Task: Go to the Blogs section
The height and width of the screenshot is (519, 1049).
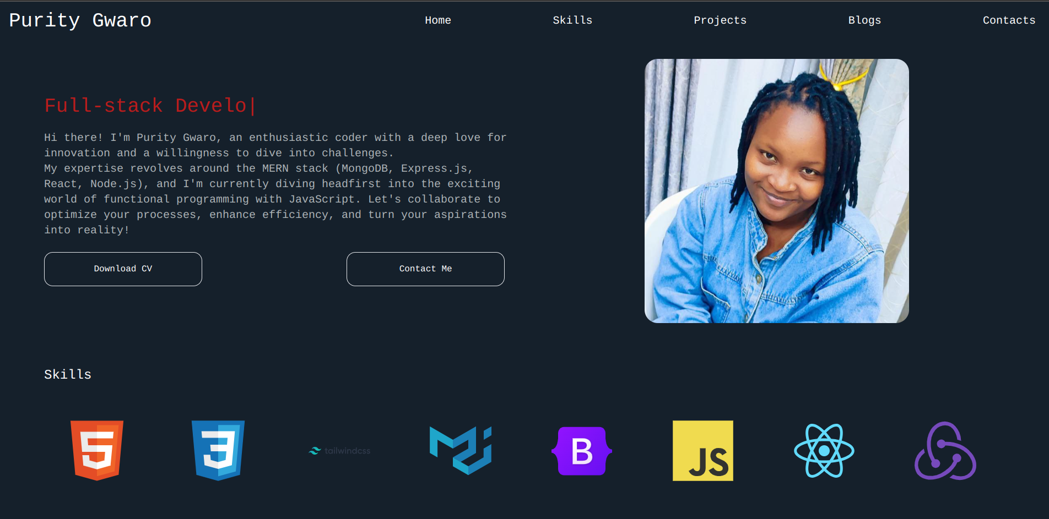Action: pyautogui.click(x=864, y=20)
